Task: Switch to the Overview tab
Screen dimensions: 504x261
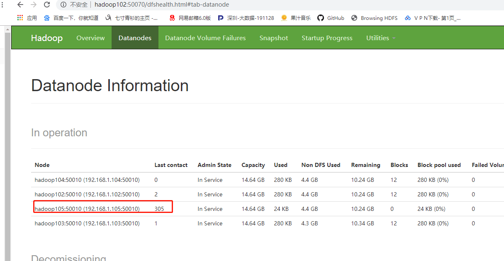Action: click(x=90, y=38)
